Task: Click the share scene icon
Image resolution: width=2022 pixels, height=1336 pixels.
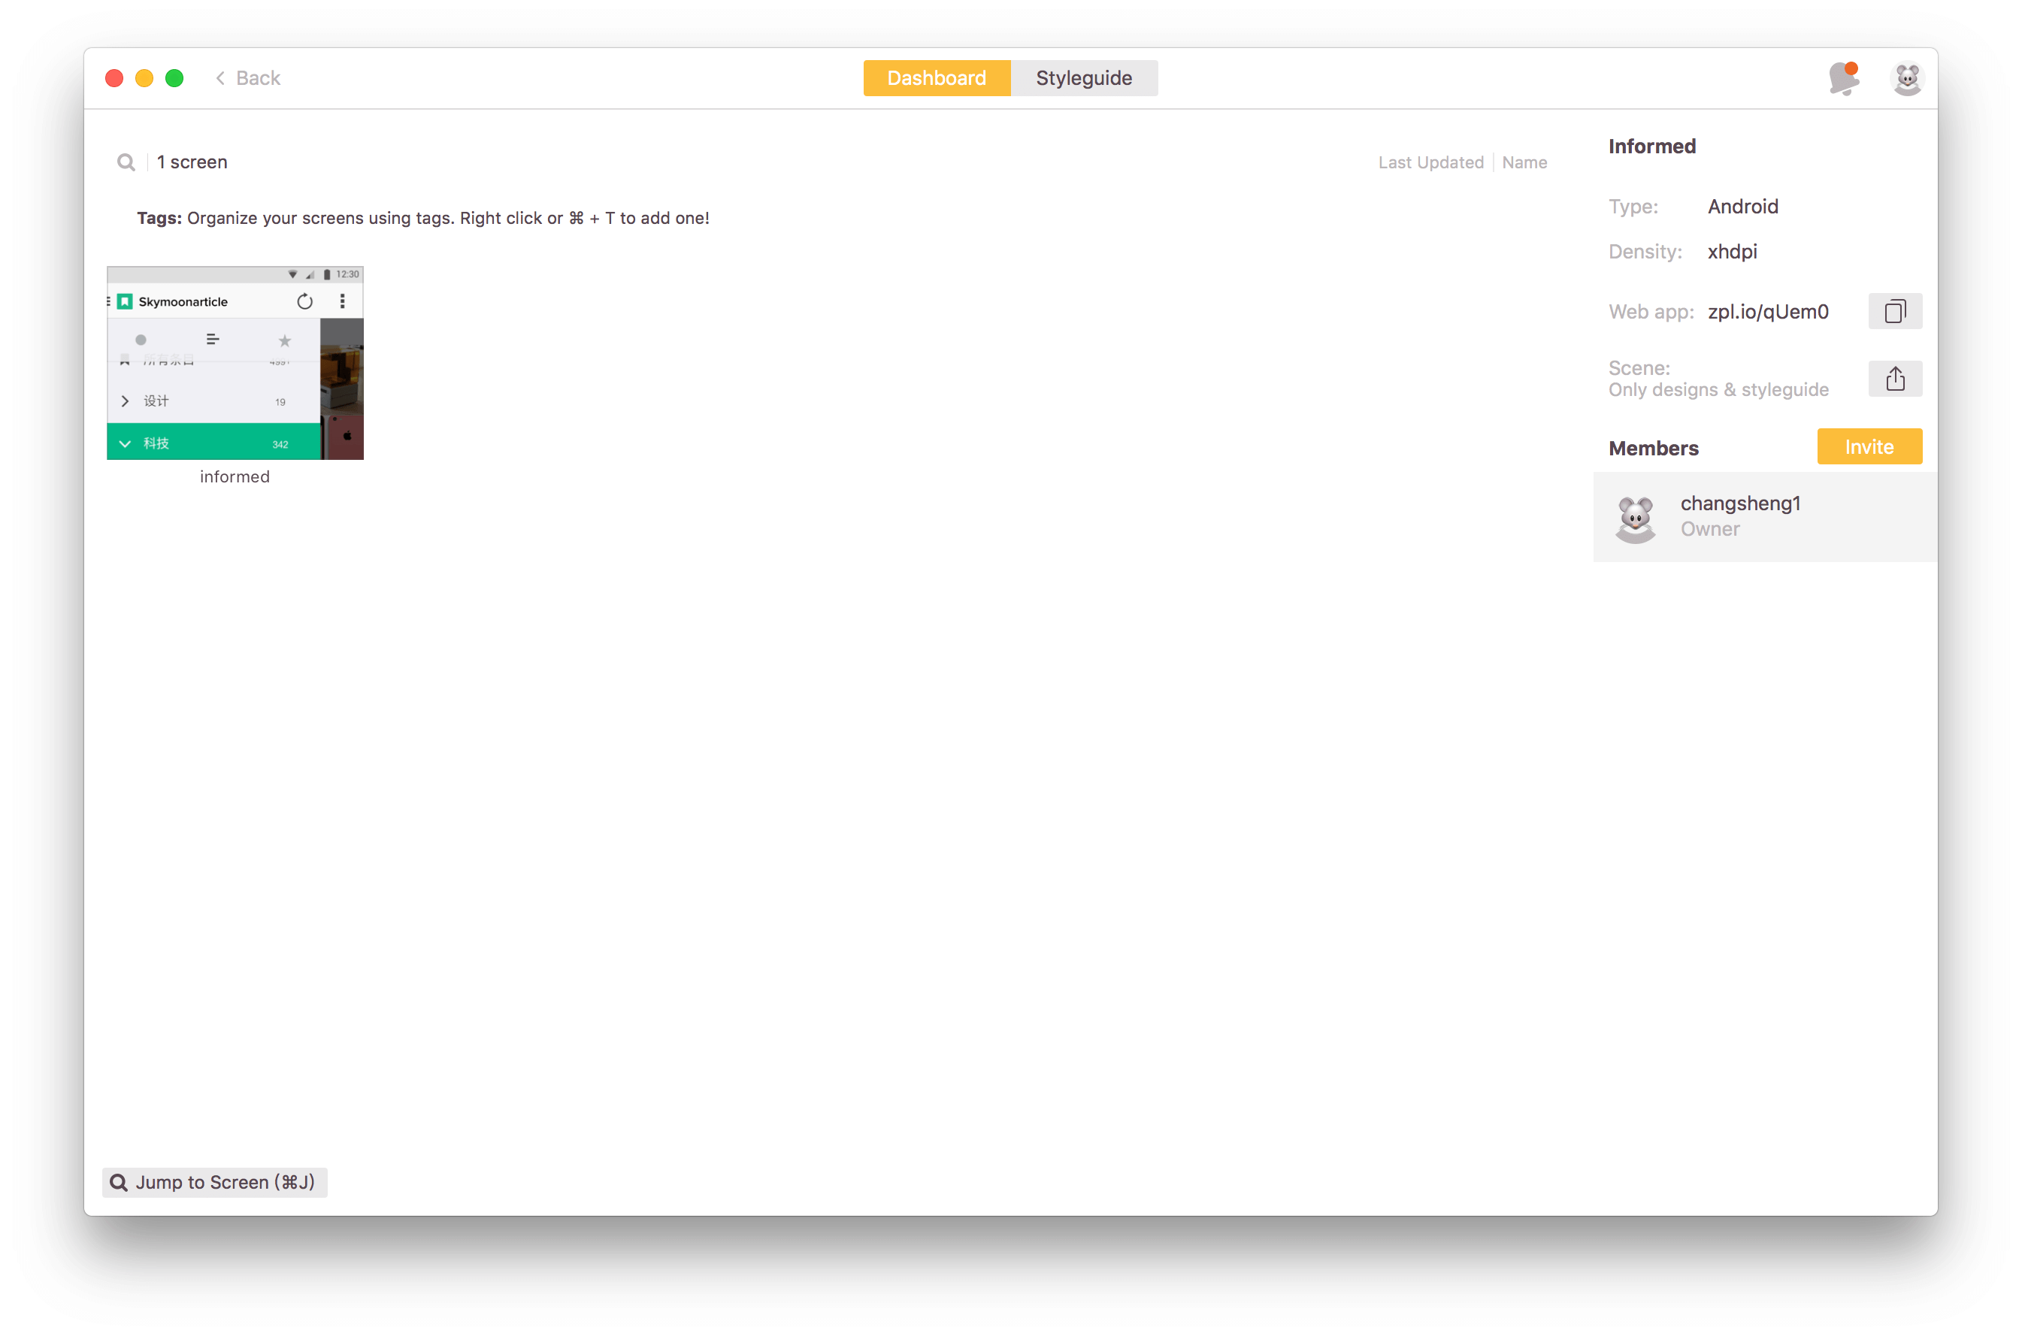Action: (1894, 378)
